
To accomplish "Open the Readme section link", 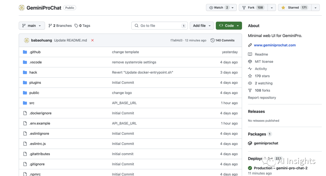I will tap(261, 54).
